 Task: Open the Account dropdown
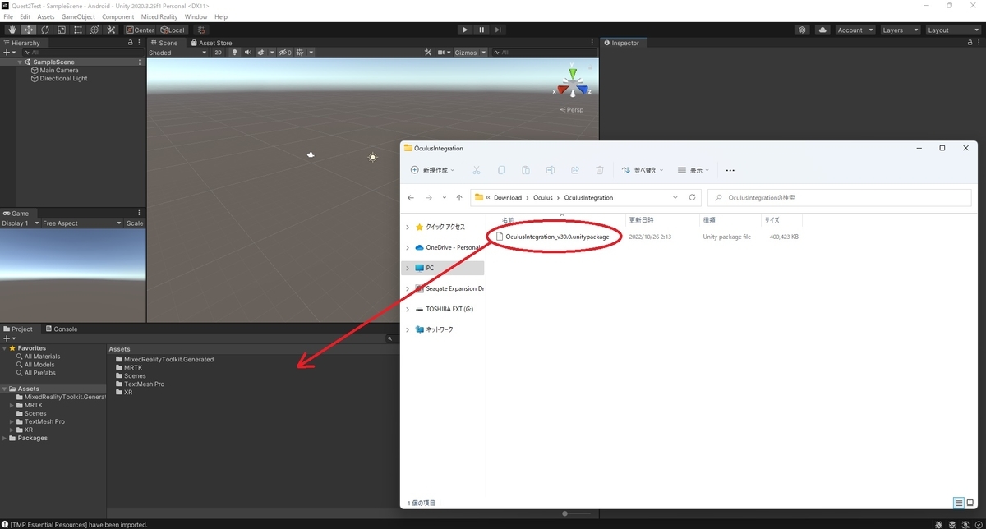click(x=855, y=30)
